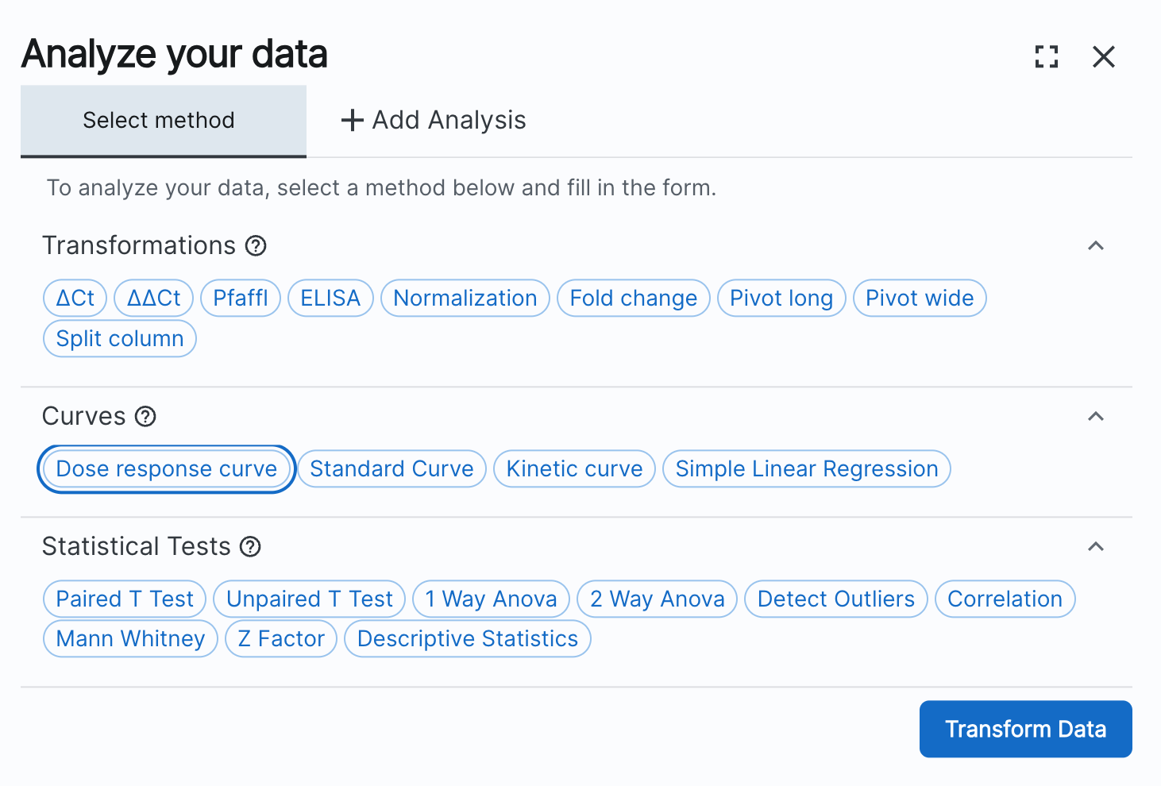
Task: Switch to the Add Analysis tab
Action: 433,120
